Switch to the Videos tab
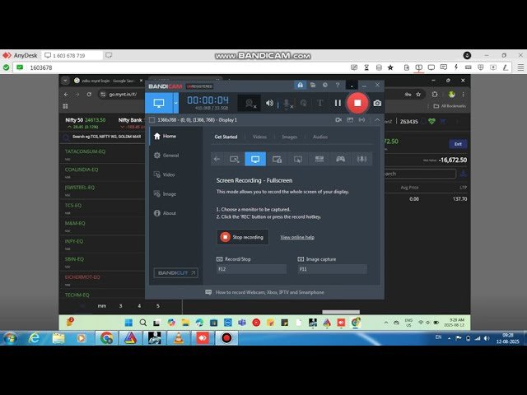The image size is (527, 395). coord(259,137)
